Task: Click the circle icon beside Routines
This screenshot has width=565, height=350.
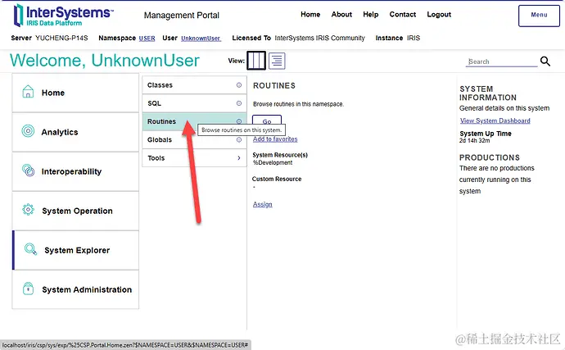Action: [x=239, y=121]
